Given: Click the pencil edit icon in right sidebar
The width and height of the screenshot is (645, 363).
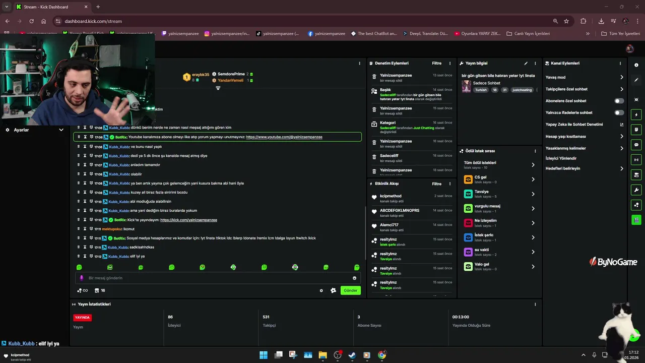Looking at the screenshot, I should click(636, 80).
